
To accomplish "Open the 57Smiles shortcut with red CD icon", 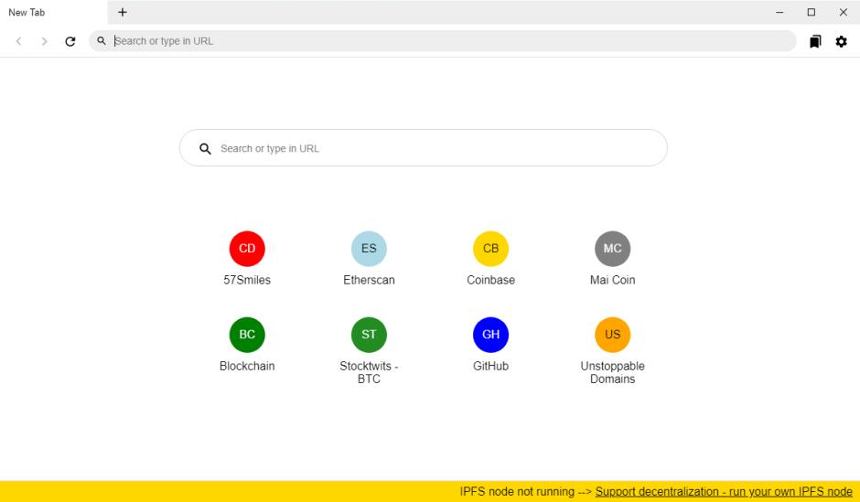I will pyautogui.click(x=247, y=249).
